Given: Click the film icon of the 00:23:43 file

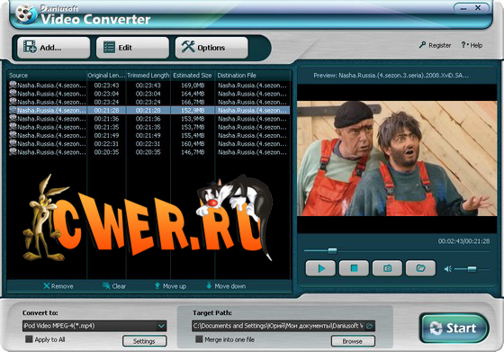Looking at the screenshot, I should click(13, 86).
